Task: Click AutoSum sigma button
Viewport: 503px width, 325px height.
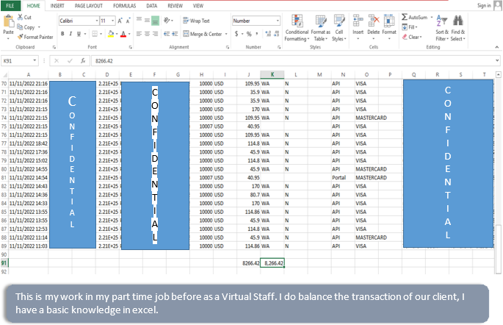Action: click(414, 18)
